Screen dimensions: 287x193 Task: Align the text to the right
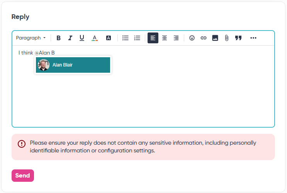(176, 38)
